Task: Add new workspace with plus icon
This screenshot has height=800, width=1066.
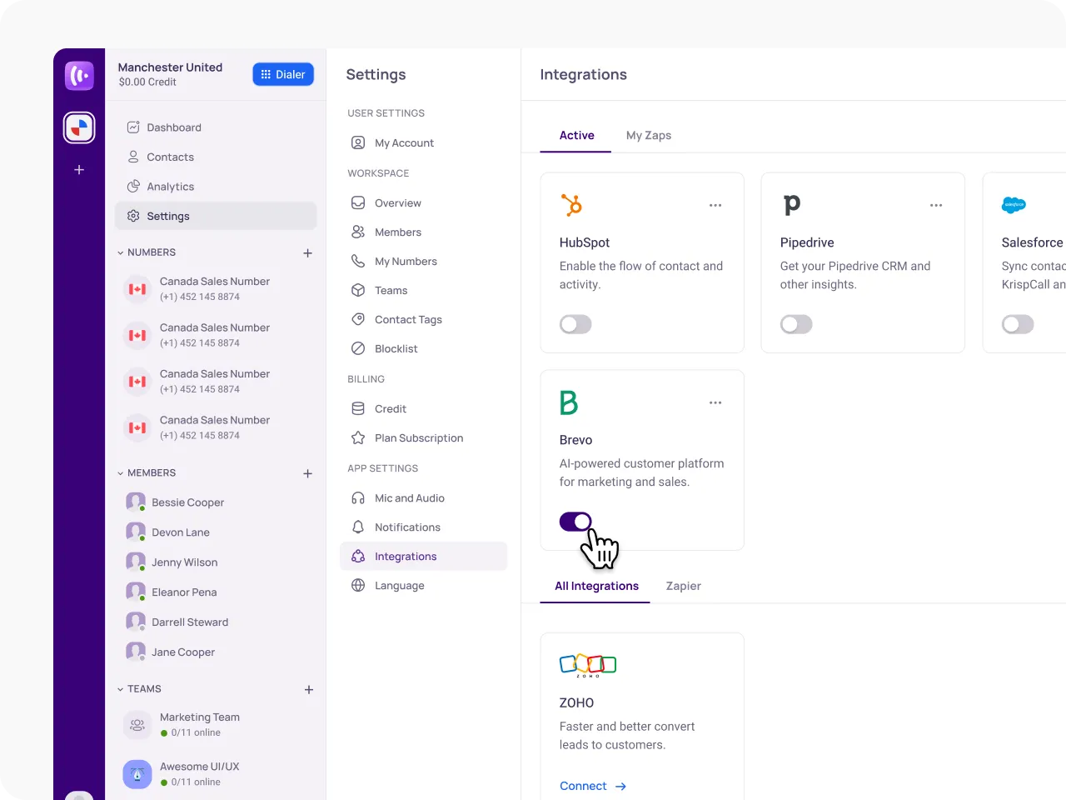Action: (79, 169)
